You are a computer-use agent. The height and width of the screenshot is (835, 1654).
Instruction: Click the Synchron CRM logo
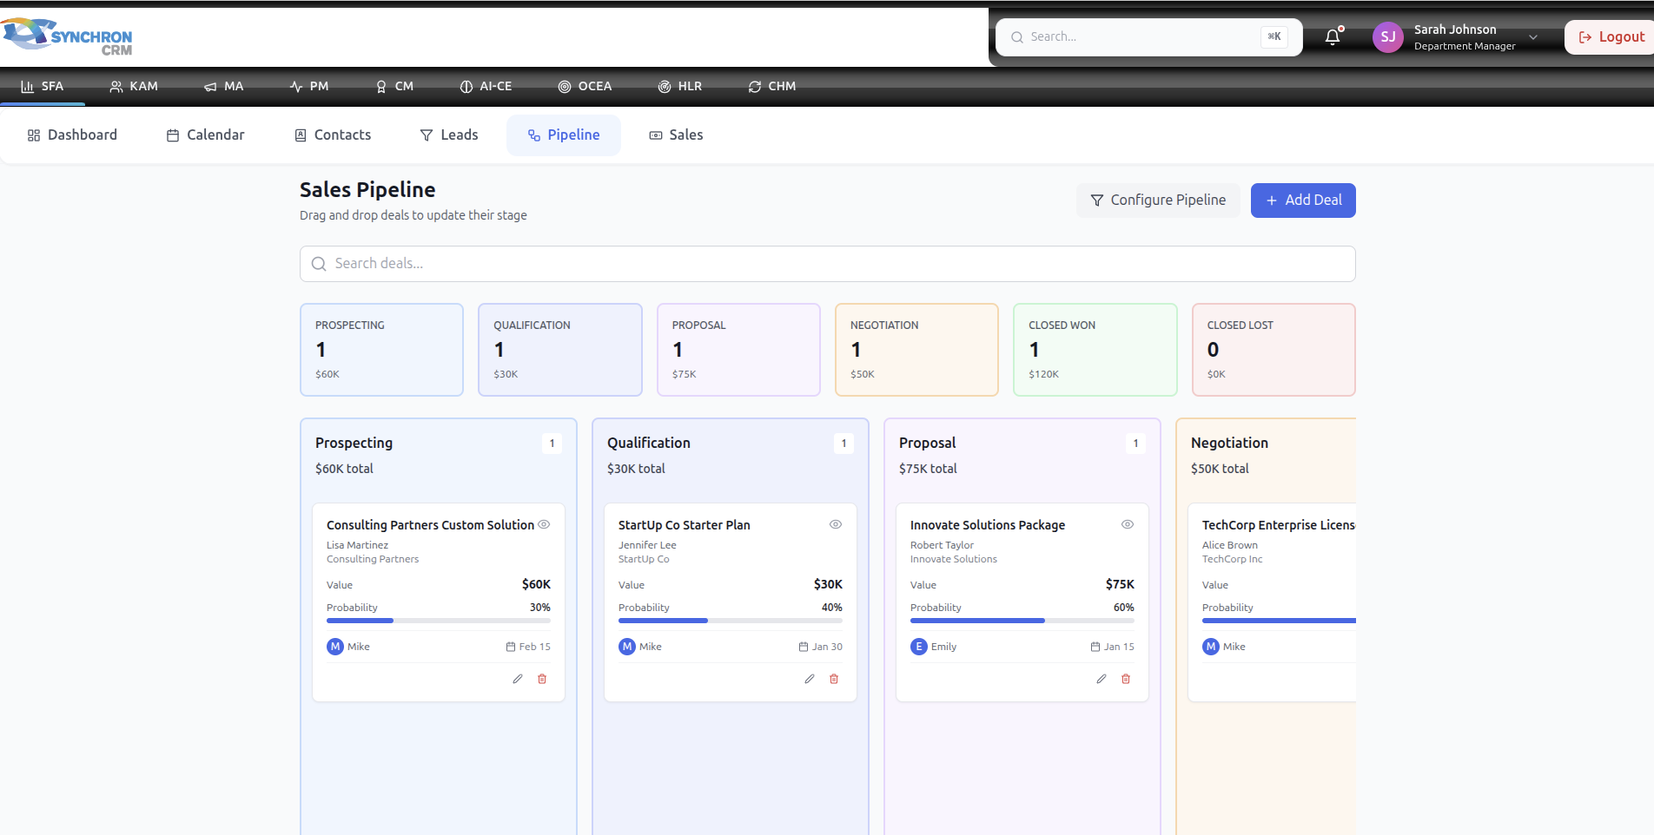pos(68,36)
